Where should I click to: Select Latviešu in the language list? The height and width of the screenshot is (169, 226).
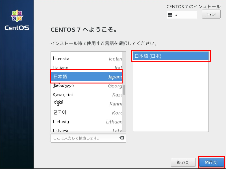[86, 130]
